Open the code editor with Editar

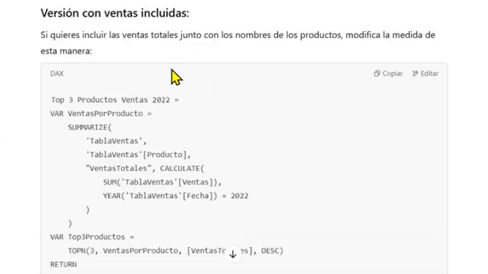[425, 74]
